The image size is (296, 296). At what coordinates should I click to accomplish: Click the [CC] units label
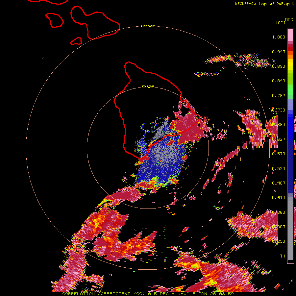pyautogui.click(x=281, y=23)
